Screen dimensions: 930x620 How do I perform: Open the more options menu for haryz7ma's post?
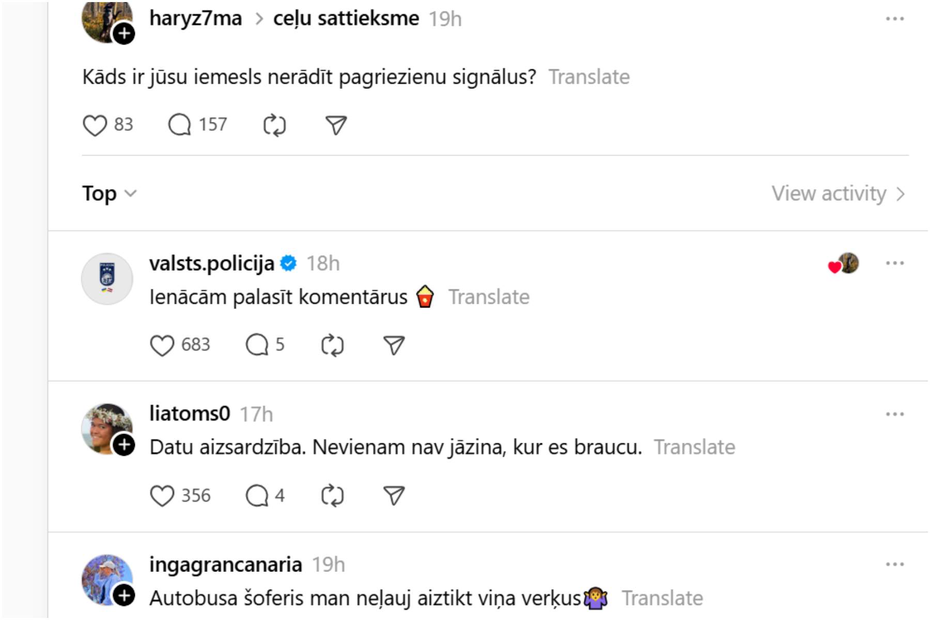(x=894, y=19)
